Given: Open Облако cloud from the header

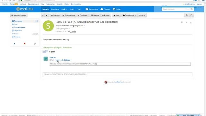Looking at the screenshot, I should point(105,9).
